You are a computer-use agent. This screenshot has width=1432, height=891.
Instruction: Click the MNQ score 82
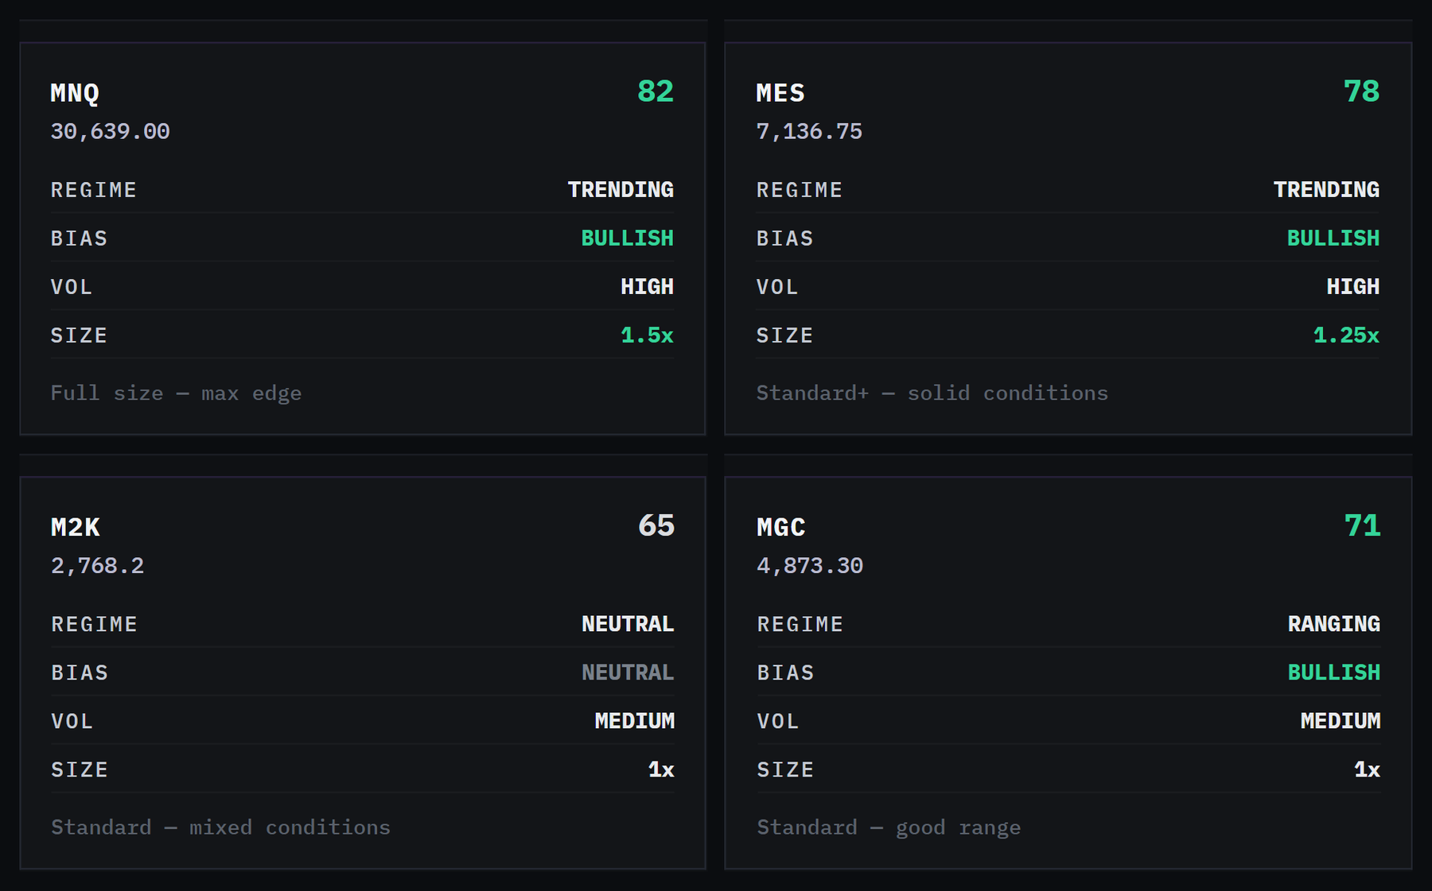click(656, 91)
